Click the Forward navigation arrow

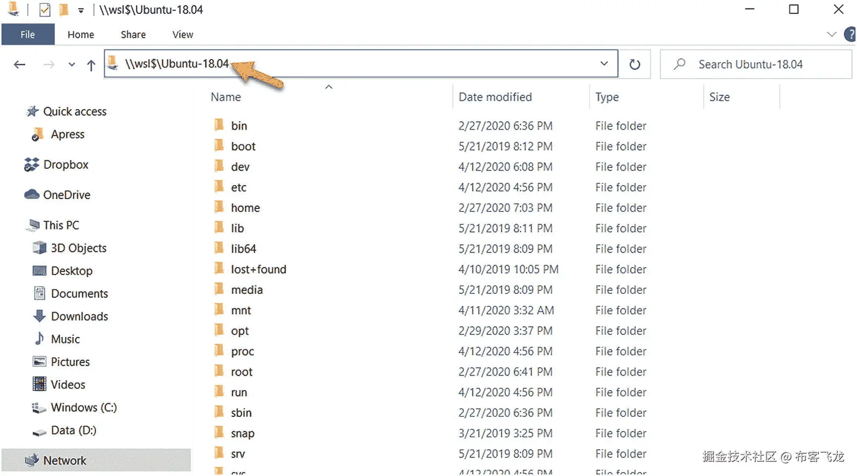tap(49, 65)
